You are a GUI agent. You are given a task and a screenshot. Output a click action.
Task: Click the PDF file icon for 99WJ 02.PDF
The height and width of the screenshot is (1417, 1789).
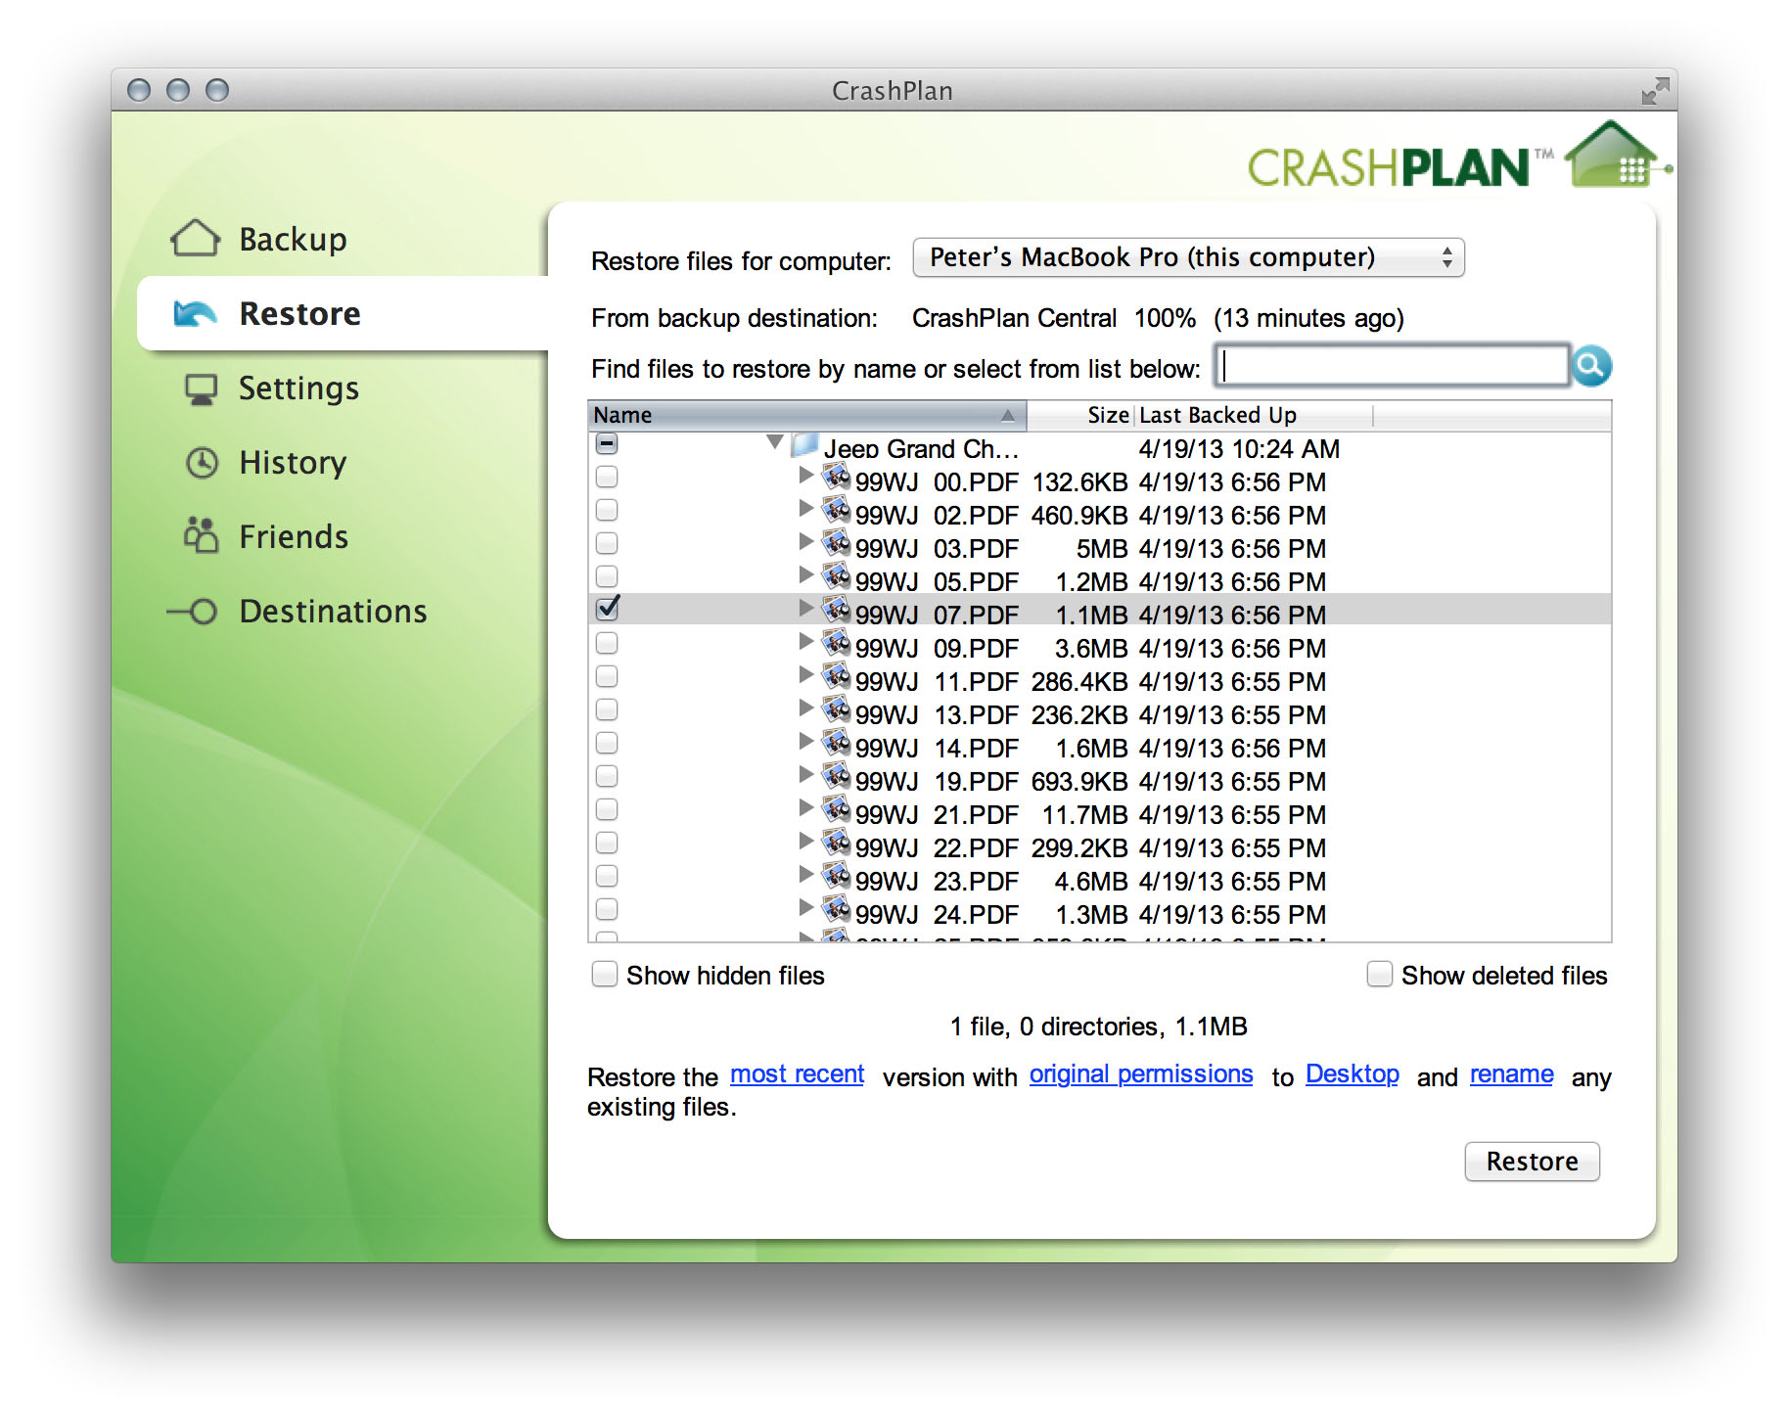tap(836, 510)
